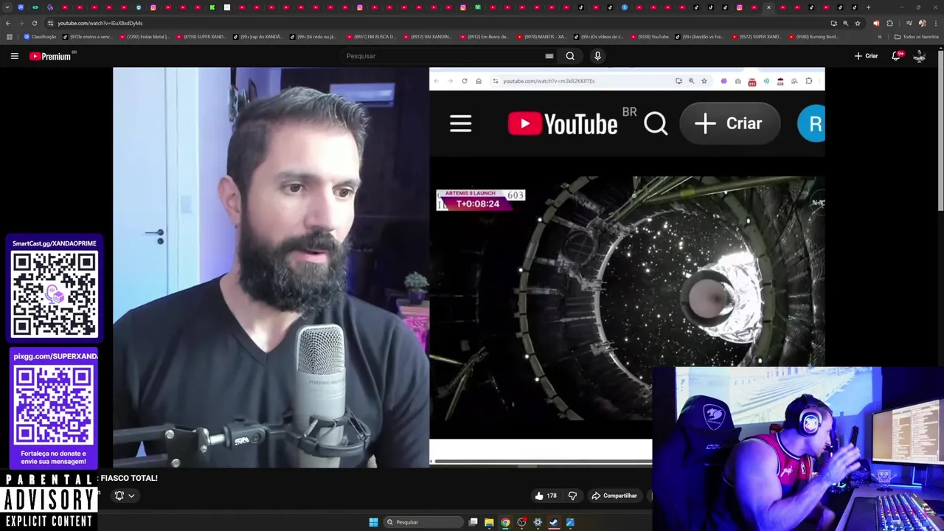The image size is (944, 531).
Task: Open the site information icon beside the URL
Action: [50, 23]
